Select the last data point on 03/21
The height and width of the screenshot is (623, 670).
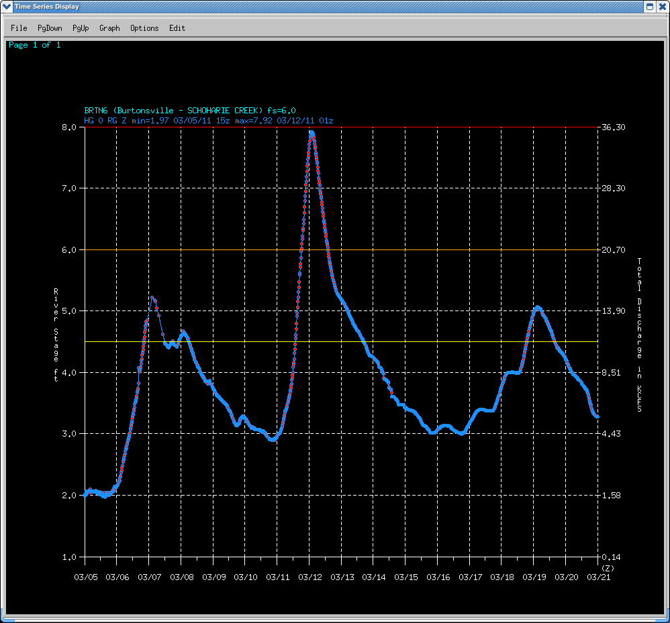click(x=597, y=417)
